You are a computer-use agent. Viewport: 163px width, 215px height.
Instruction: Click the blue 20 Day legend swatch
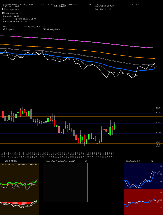(3, 6)
